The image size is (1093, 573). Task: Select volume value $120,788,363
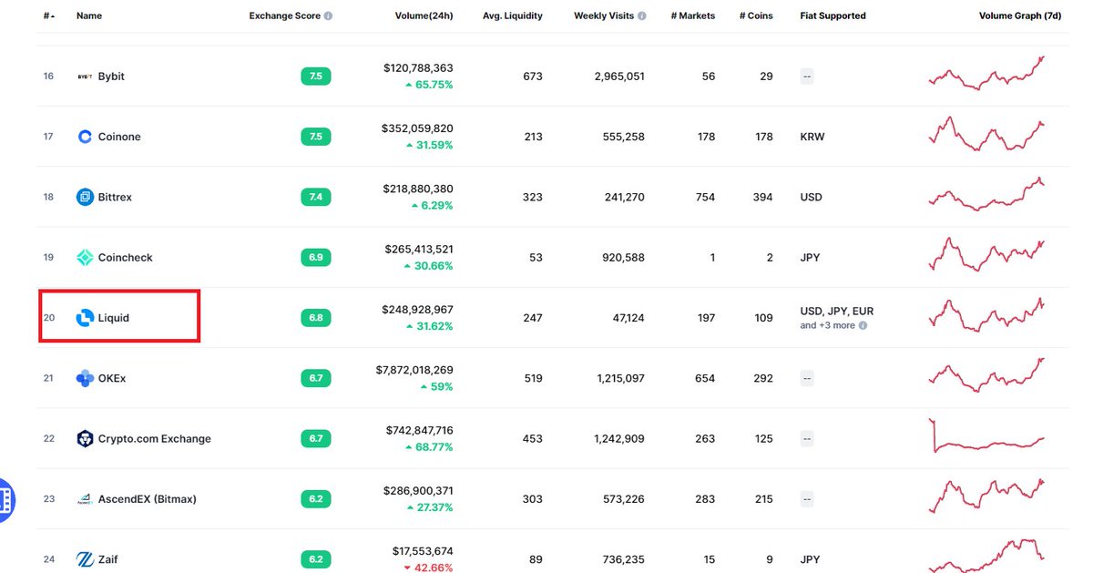click(x=418, y=68)
